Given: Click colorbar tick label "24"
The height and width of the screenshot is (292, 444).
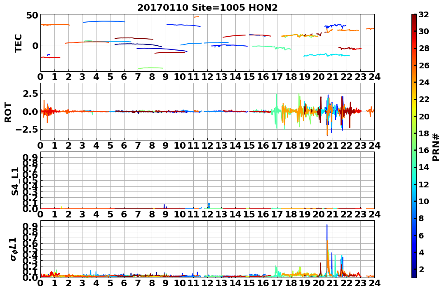Looking at the screenshot, I should 424,82.
